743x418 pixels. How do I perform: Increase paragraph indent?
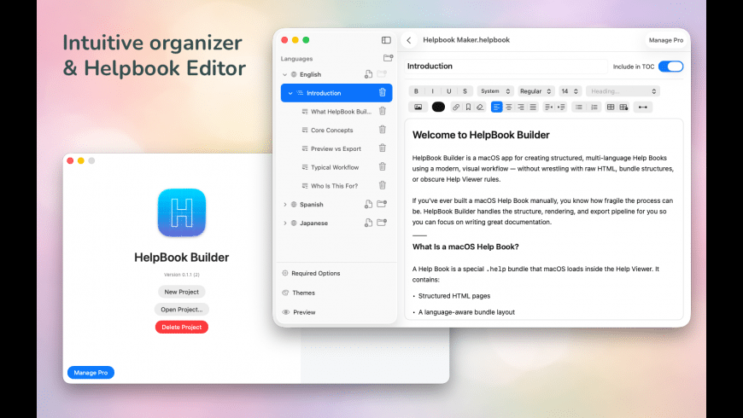click(561, 107)
